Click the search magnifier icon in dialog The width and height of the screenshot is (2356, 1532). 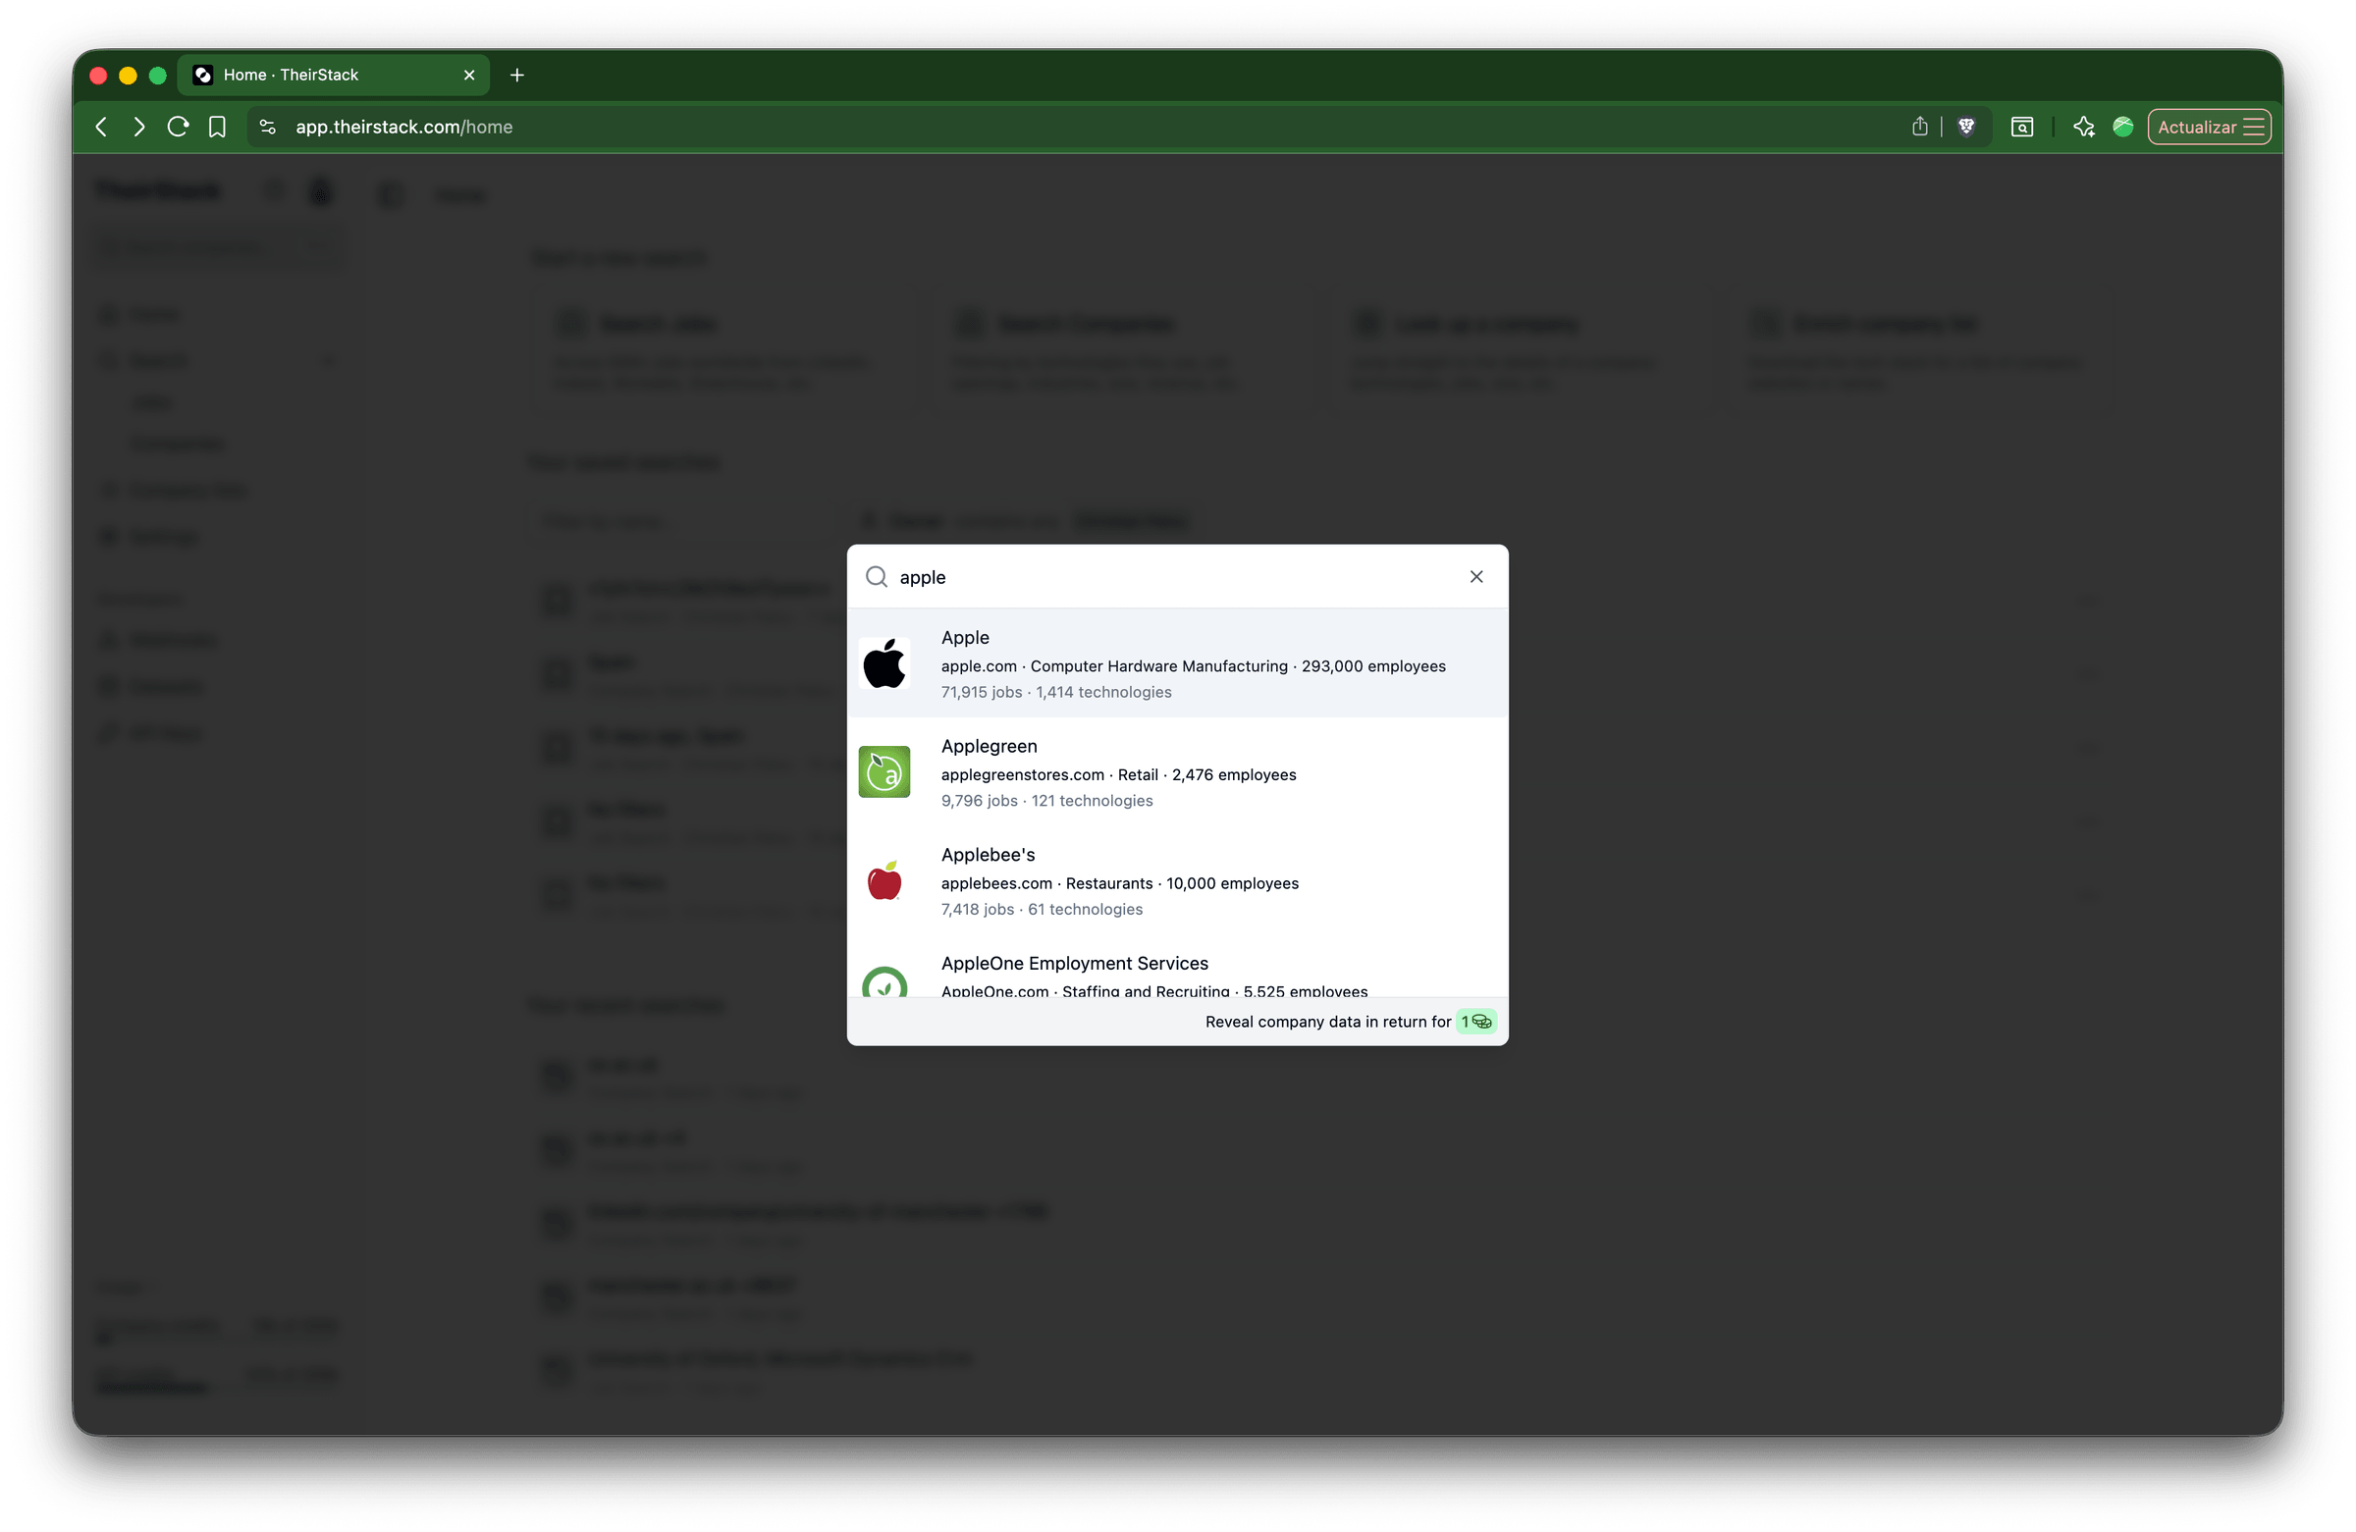876,577
